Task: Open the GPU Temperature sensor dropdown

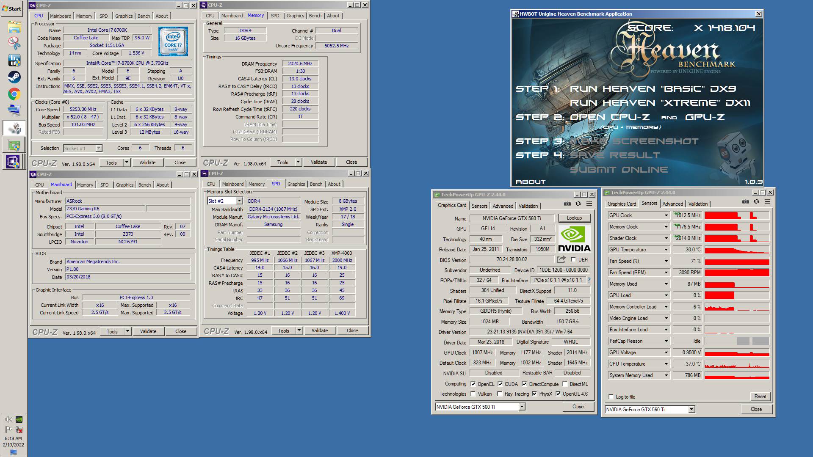Action: pyautogui.click(x=666, y=250)
